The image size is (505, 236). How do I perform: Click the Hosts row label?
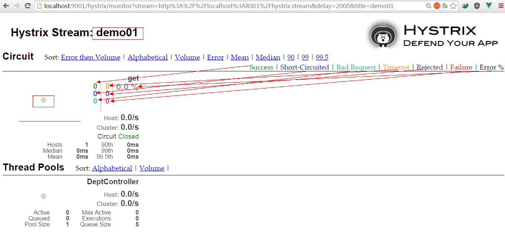[55, 145]
